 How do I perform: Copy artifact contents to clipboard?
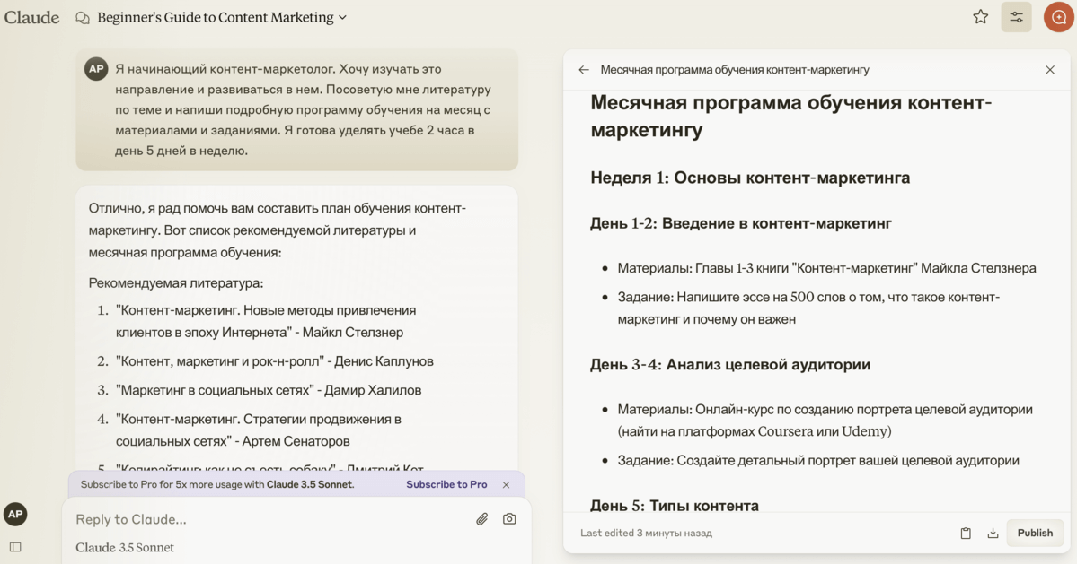pyautogui.click(x=966, y=533)
